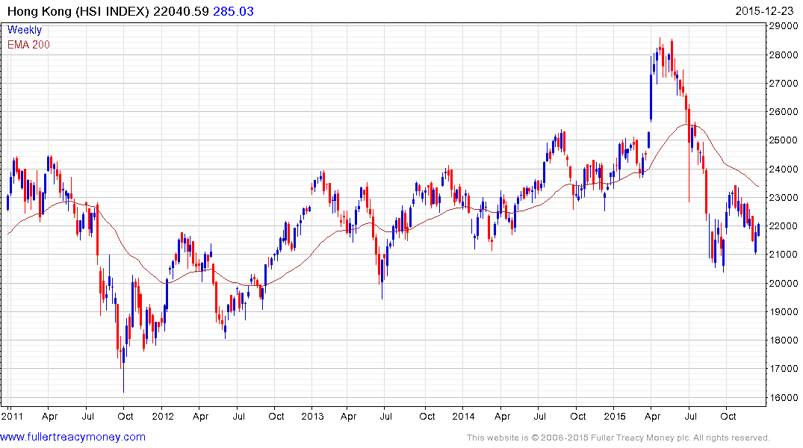Image resolution: width=803 pixels, height=448 pixels.
Task: Click the Weekly interval label
Action: click(x=24, y=30)
